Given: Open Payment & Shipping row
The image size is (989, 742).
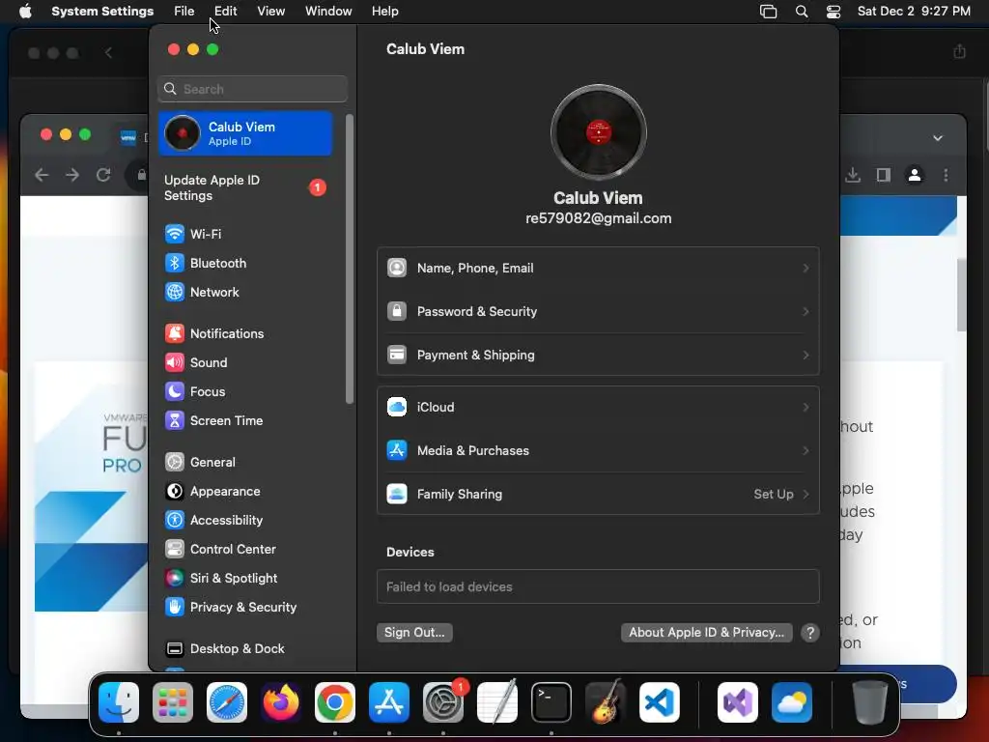Looking at the screenshot, I should [x=598, y=356].
